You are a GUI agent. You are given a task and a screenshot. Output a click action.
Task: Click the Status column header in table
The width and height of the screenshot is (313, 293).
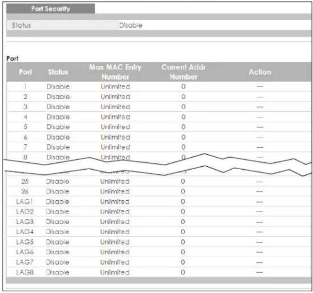58,72
